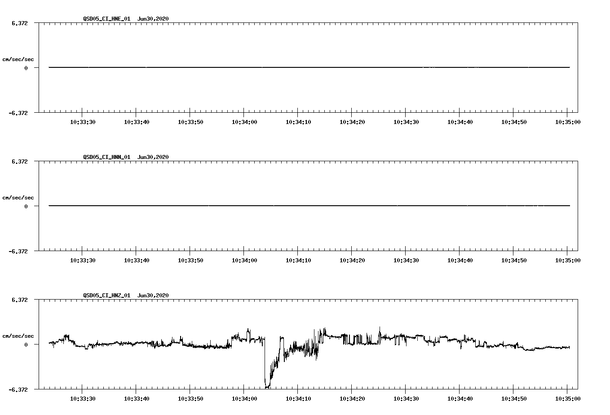Click the 10:34:00 time label under HNE plot

pyautogui.click(x=244, y=122)
